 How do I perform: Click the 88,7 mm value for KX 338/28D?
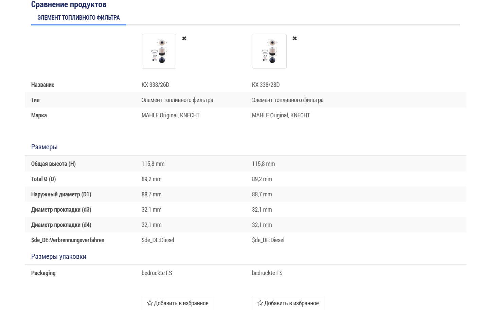(262, 194)
